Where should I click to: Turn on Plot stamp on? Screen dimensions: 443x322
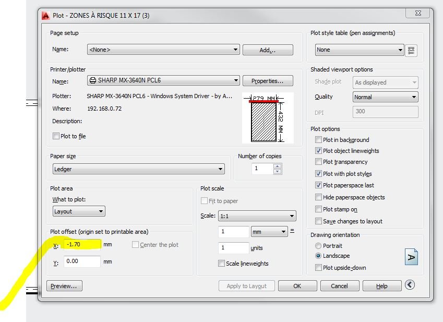tap(318, 209)
